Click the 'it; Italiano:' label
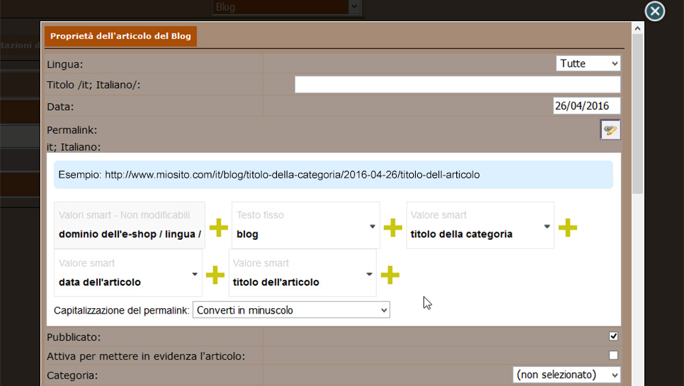Viewport: 684px width, 386px height. click(x=74, y=148)
